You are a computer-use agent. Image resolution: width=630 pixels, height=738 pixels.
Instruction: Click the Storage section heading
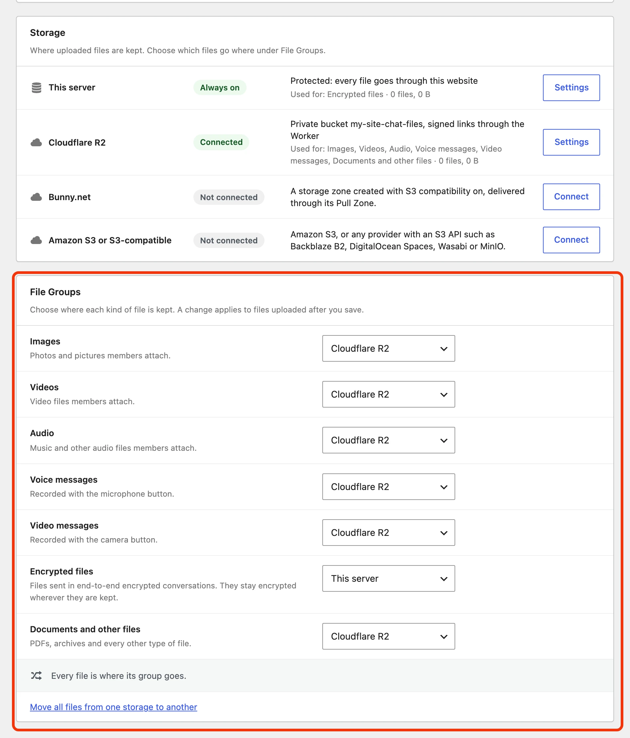pyautogui.click(x=48, y=33)
